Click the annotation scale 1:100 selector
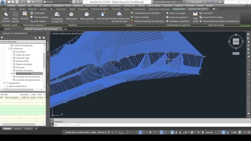The image size is (251, 141). click(186, 132)
